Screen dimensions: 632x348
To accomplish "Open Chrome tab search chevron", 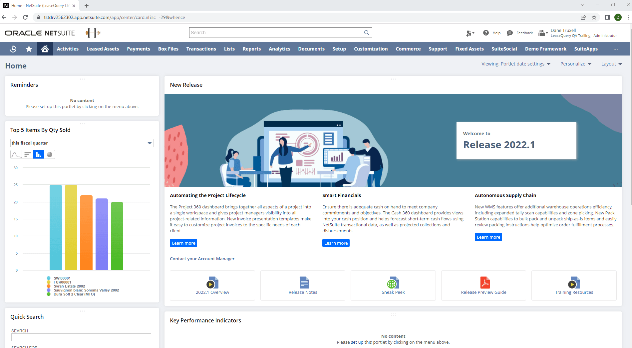I will [x=582, y=5].
